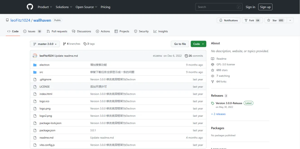300x149 pixels.
Task: View the 26 commits history
Action: click(x=194, y=56)
